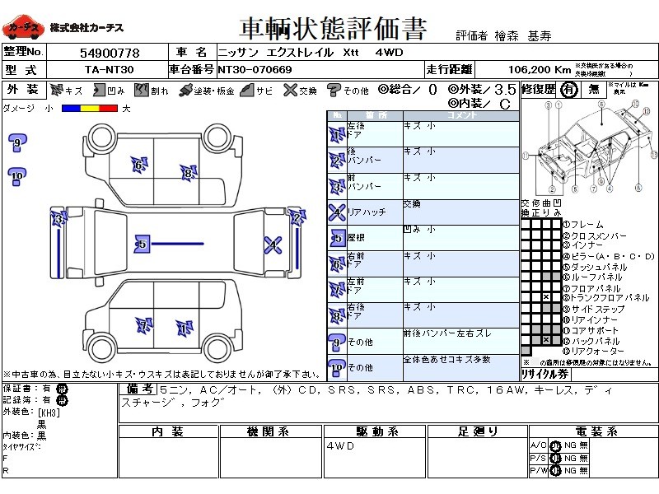Click the 交換 replacement X legend icon

[x=290, y=90]
